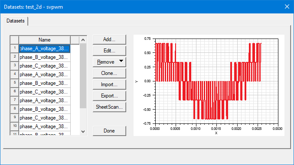
Task: Click the dataset list scrollbar thumb
Action: pos(83,76)
